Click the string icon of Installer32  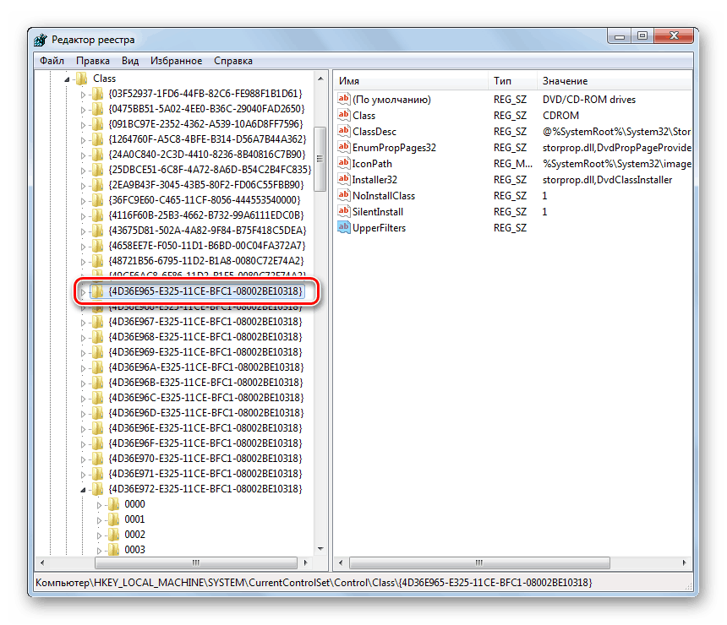[x=343, y=179]
